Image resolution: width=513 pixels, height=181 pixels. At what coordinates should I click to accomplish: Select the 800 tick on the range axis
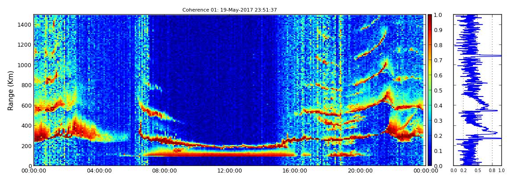coord(26,85)
